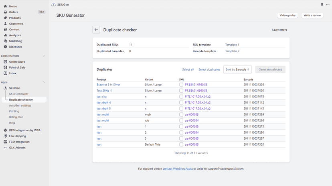Check the box in the test sku row
Screen dimensions: 332x186
tap(181, 97)
